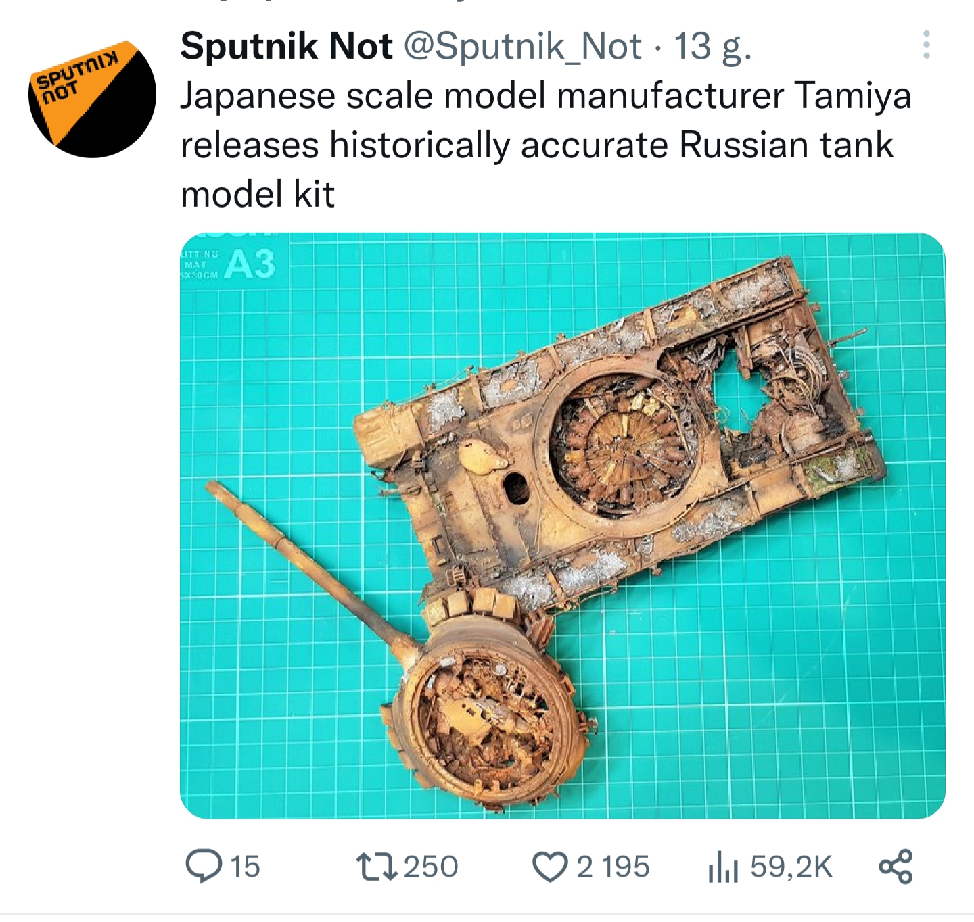Click the reply speech bubble icon
This screenshot has height=922, width=974.
[x=204, y=867]
